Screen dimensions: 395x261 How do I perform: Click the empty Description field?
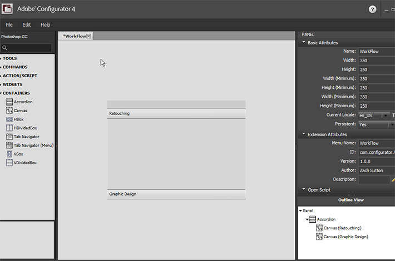pos(374,179)
